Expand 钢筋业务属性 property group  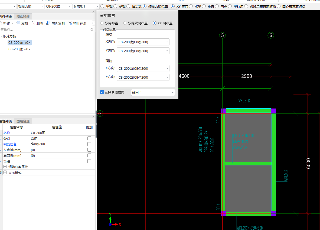click(x=5, y=167)
